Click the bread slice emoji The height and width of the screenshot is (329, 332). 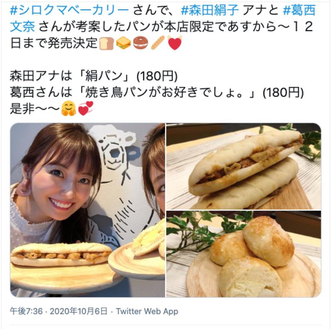107,44
